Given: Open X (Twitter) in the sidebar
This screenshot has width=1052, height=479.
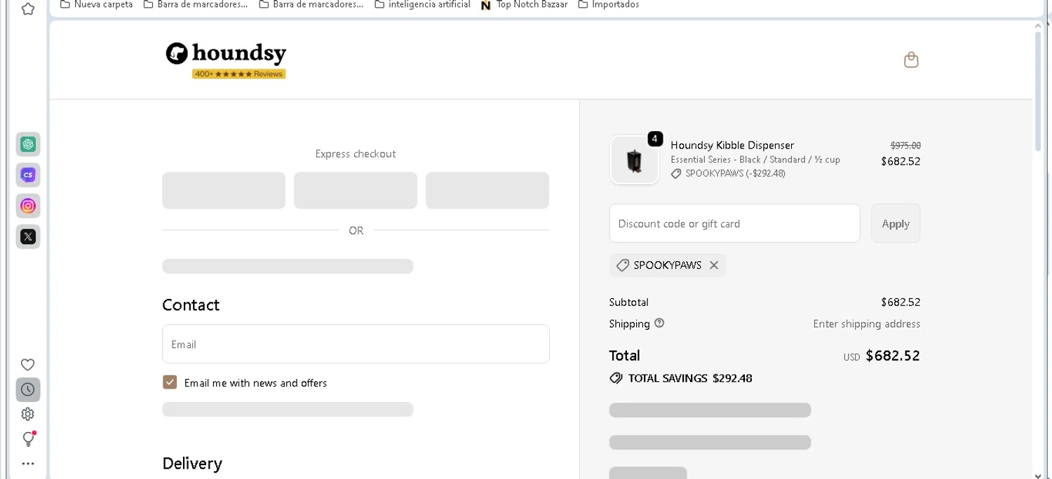Looking at the screenshot, I should point(28,237).
